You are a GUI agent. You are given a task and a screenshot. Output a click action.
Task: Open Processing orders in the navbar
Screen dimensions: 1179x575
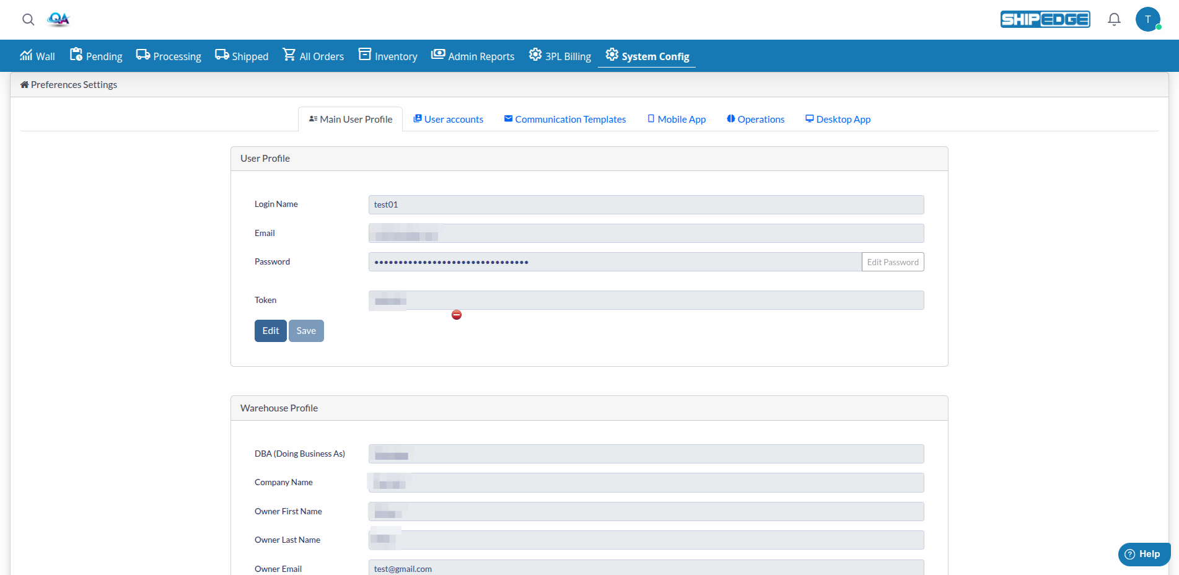click(169, 56)
